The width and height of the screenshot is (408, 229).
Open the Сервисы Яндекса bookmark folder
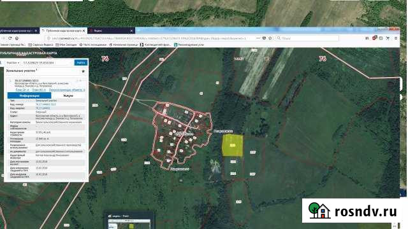click(41, 45)
